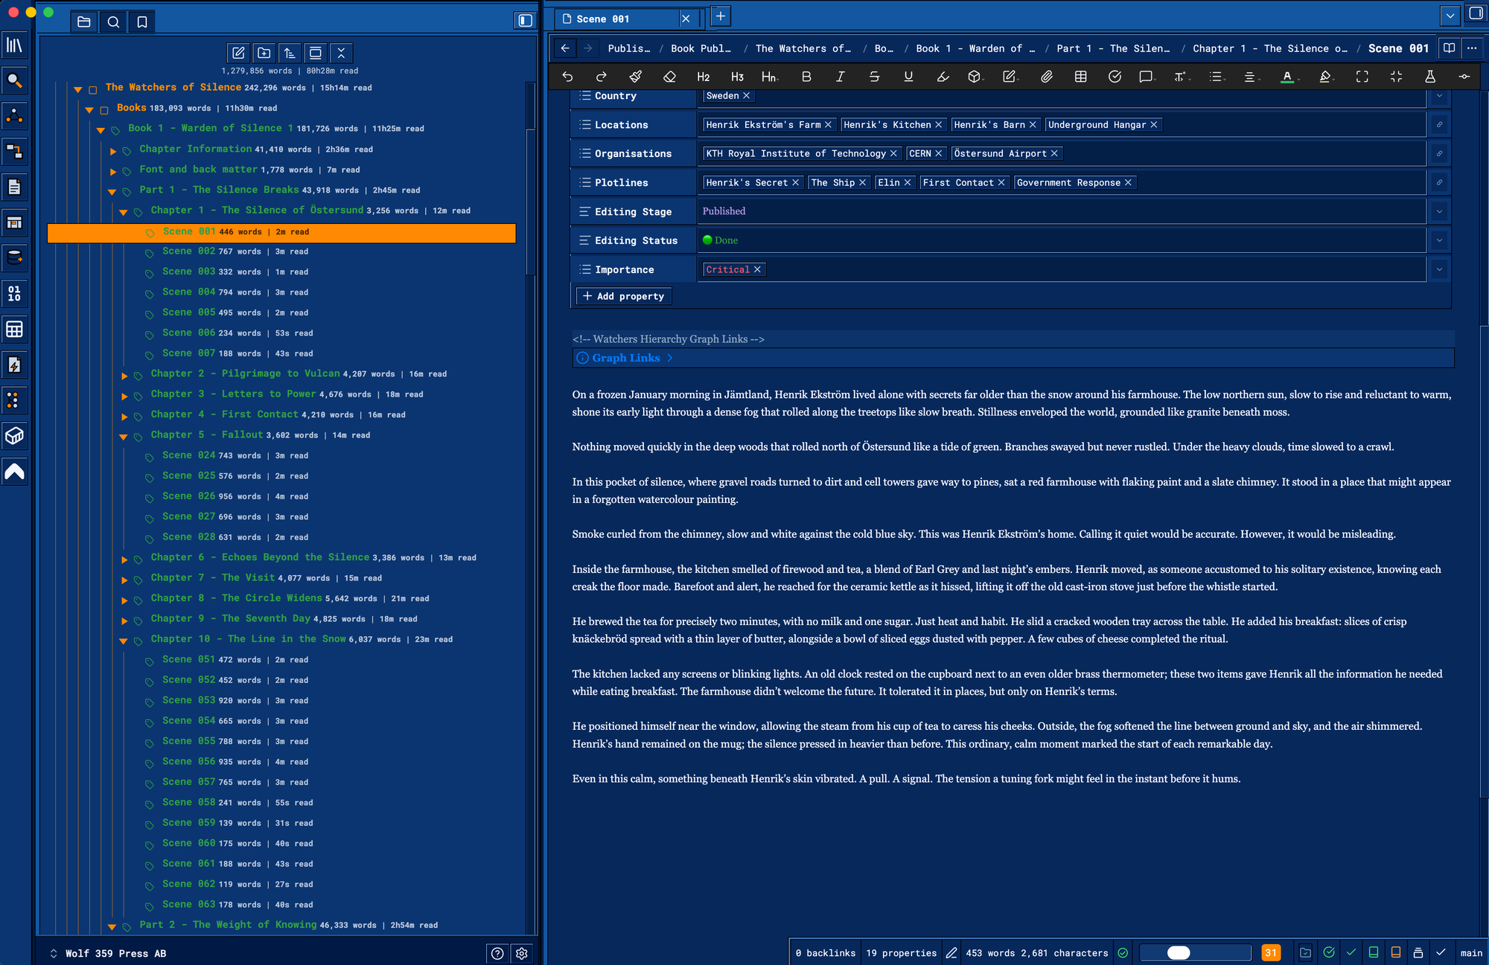This screenshot has width=1489, height=965.
Task: Create a new note in explorer
Action: pyautogui.click(x=238, y=53)
